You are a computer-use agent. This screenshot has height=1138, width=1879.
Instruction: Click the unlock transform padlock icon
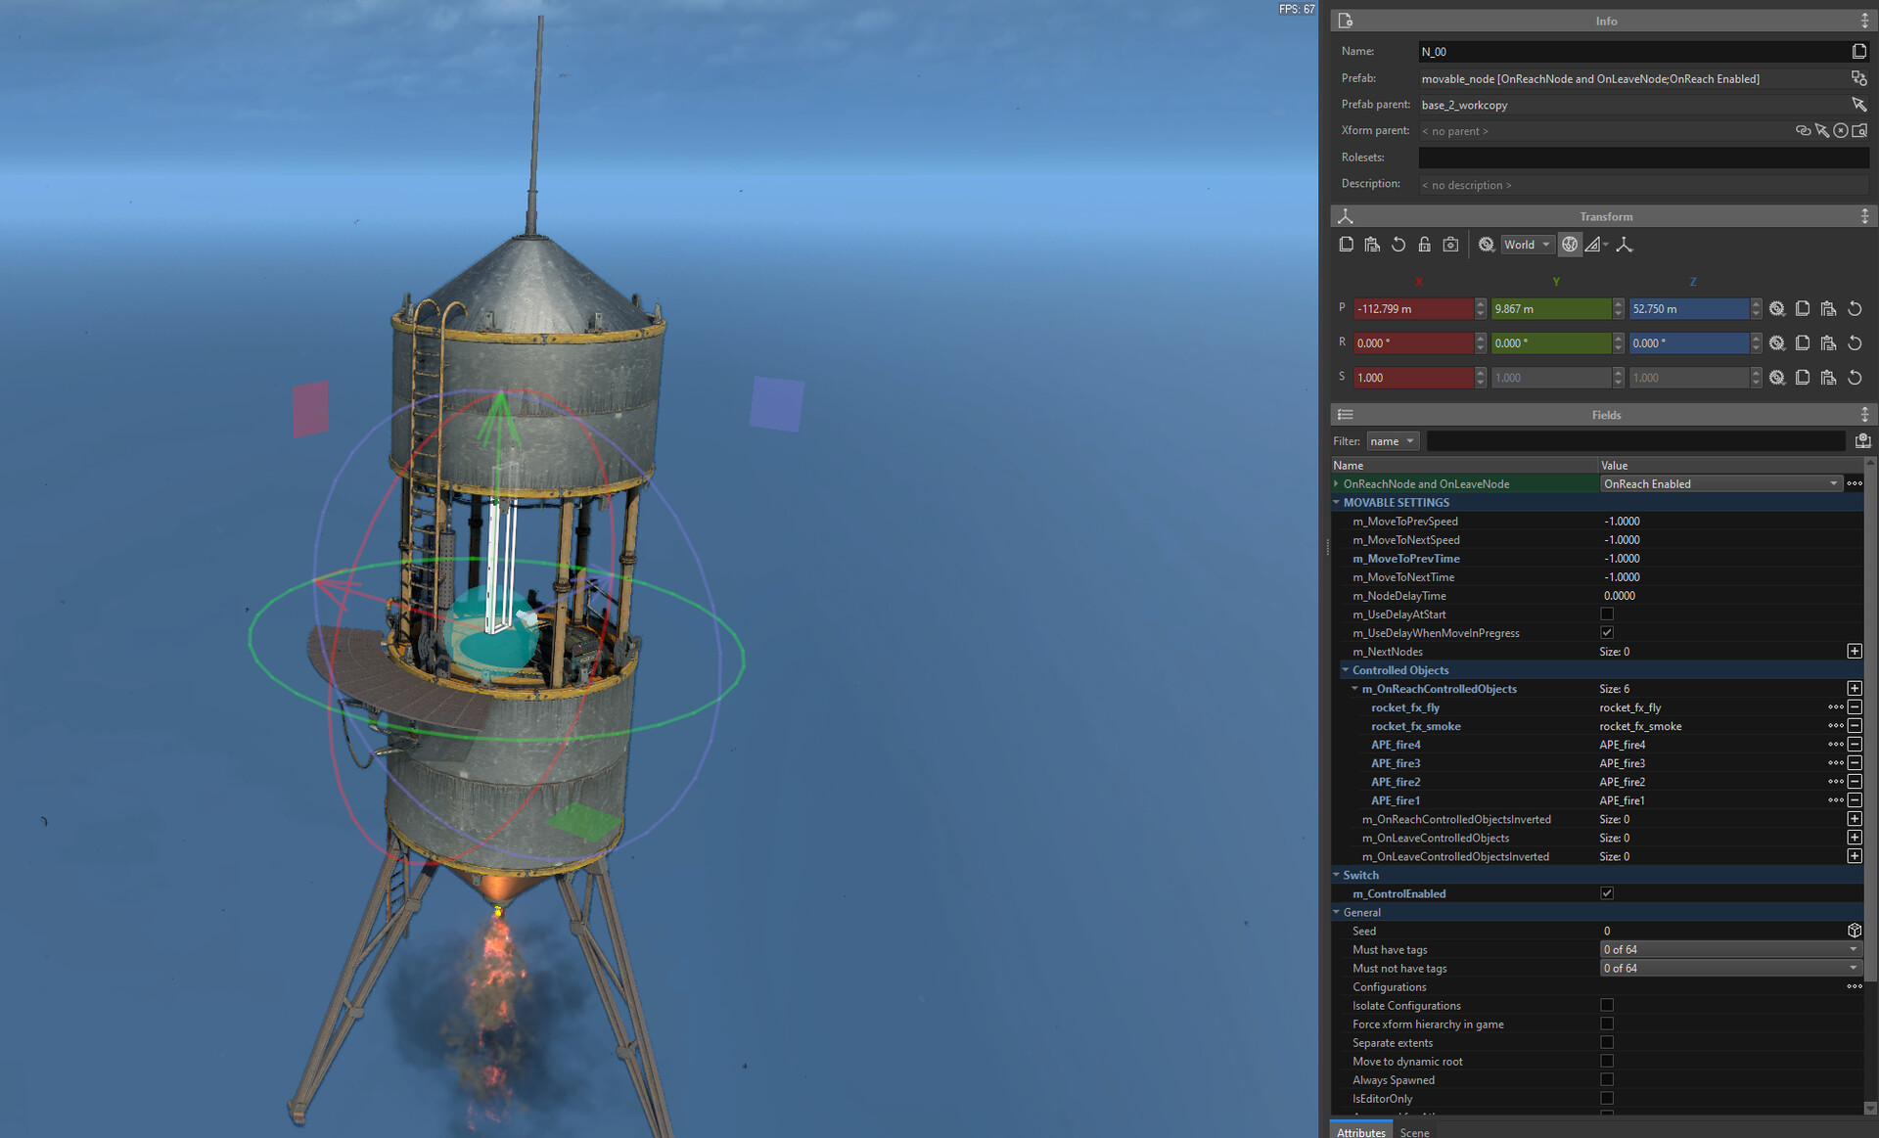1424,245
